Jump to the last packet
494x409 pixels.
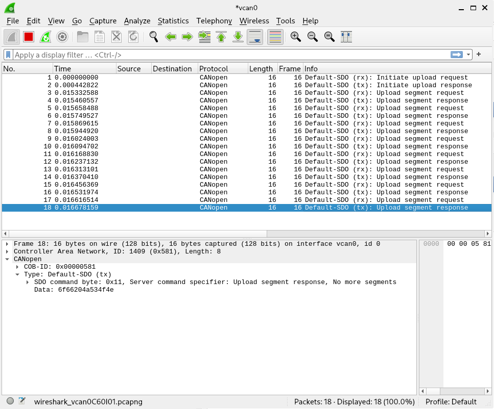[238, 37]
